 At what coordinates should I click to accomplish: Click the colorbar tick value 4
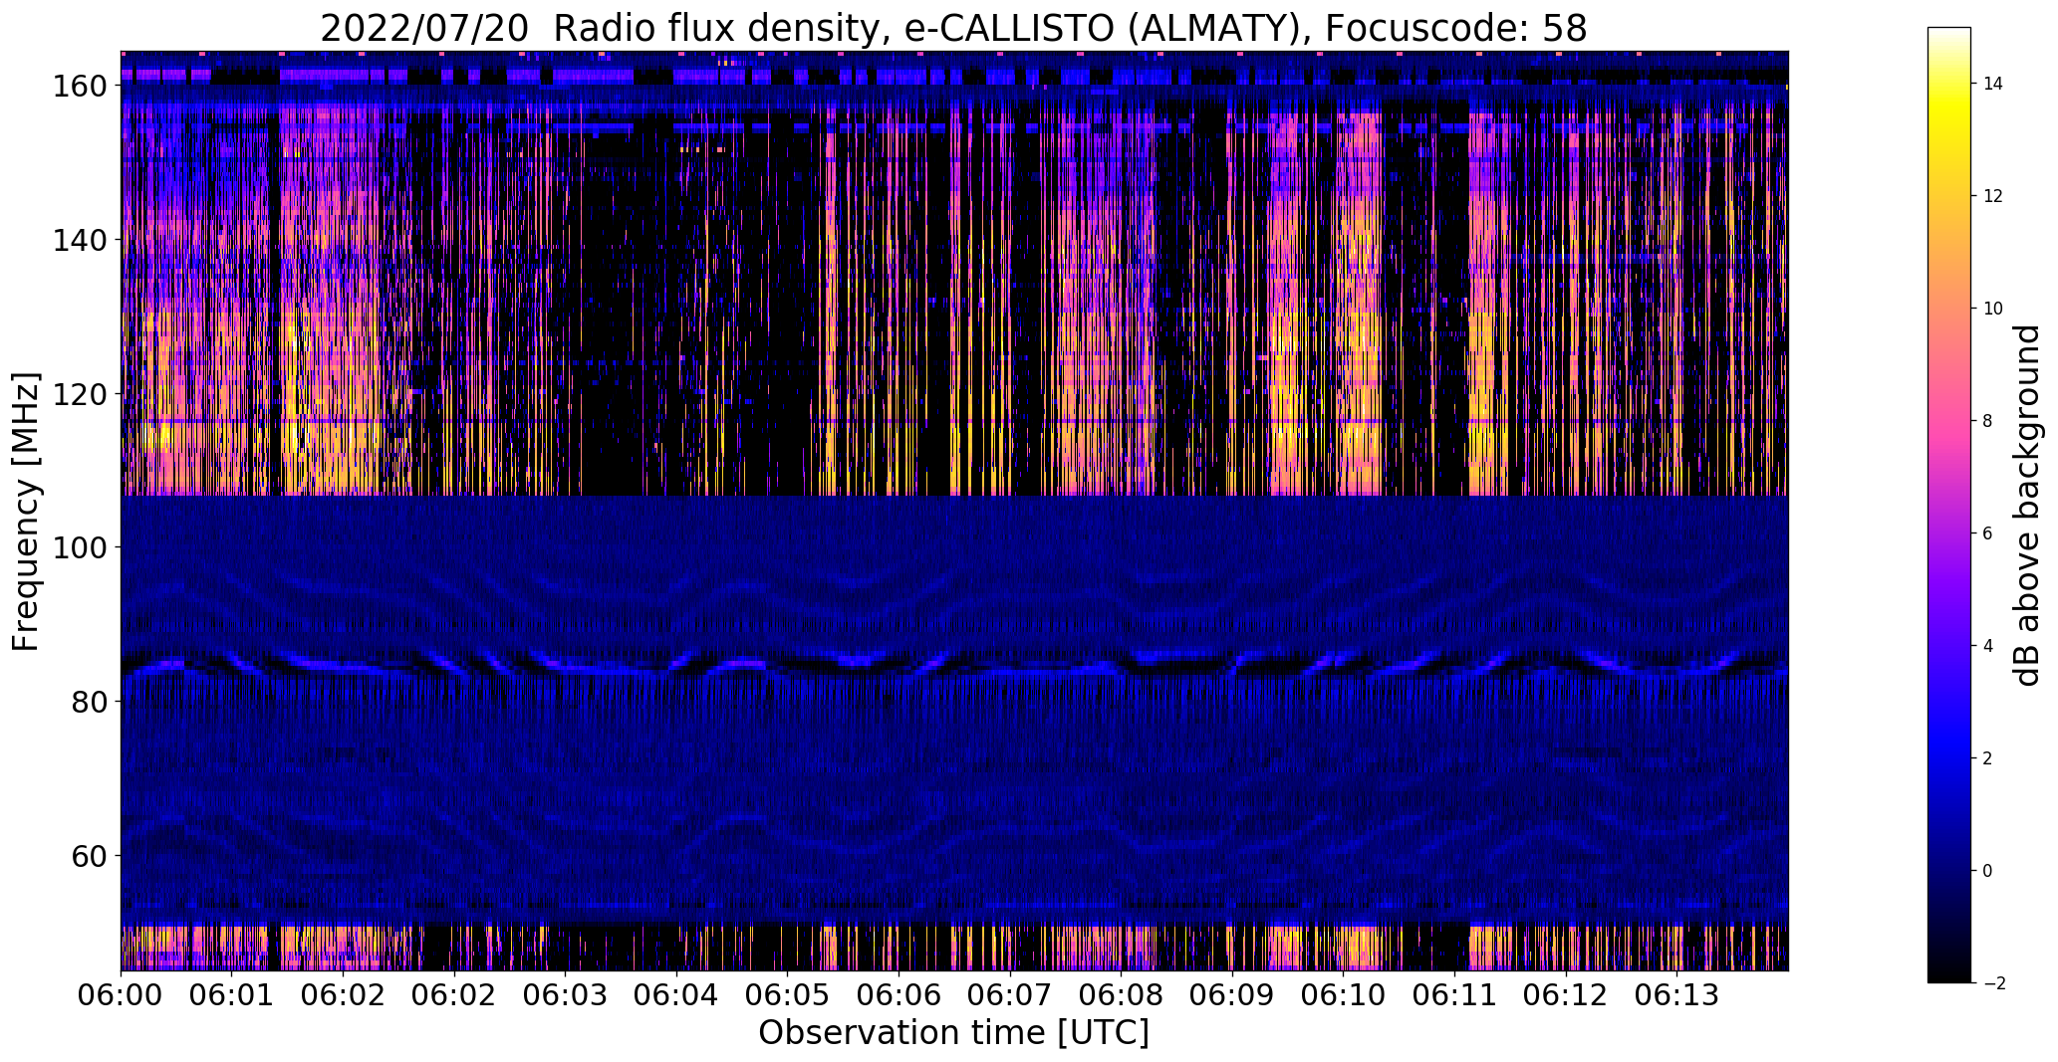click(x=1988, y=646)
